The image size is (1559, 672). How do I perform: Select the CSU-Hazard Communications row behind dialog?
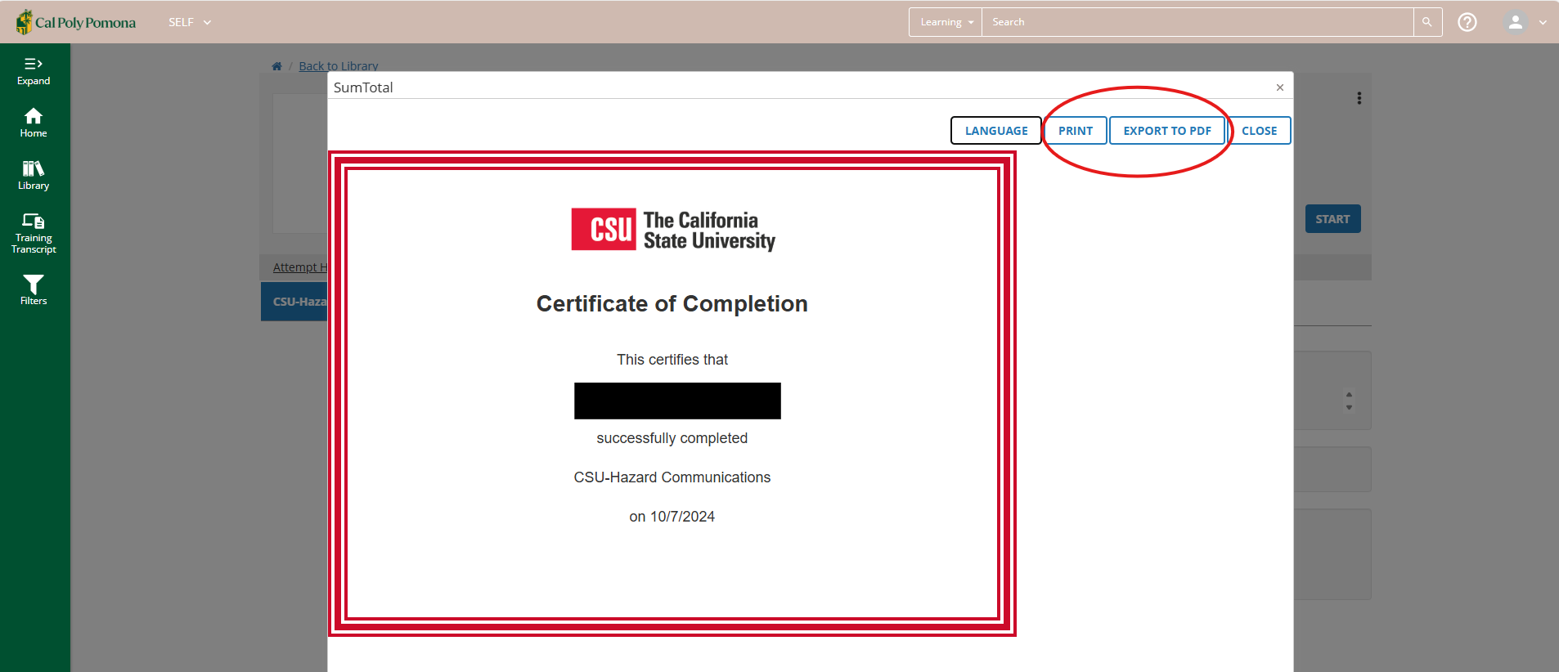coord(294,302)
